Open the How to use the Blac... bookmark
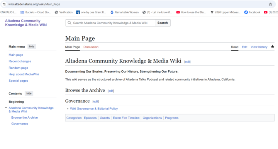 pos(191,12)
